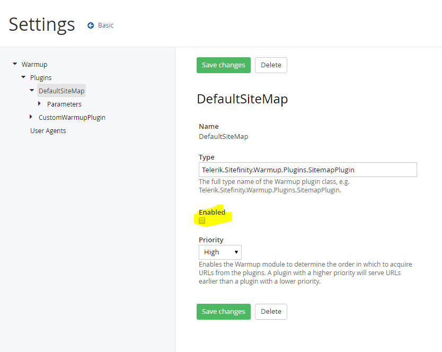
Task: Click the back arrow icon beside Basic
Action: (x=91, y=25)
